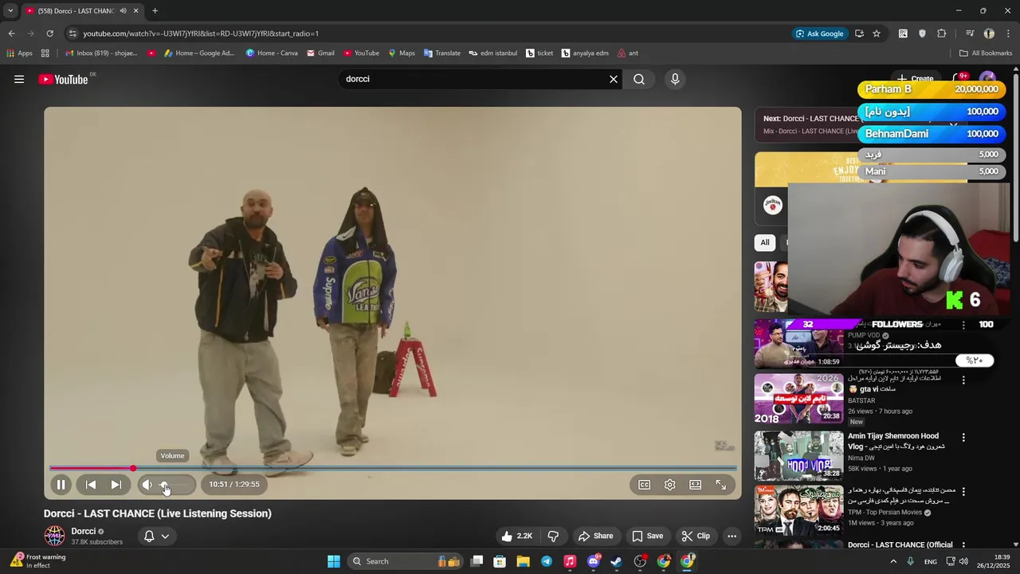The width and height of the screenshot is (1020, 574).
Task: Open the Inbox (819) bookmark
Action: 101,53
